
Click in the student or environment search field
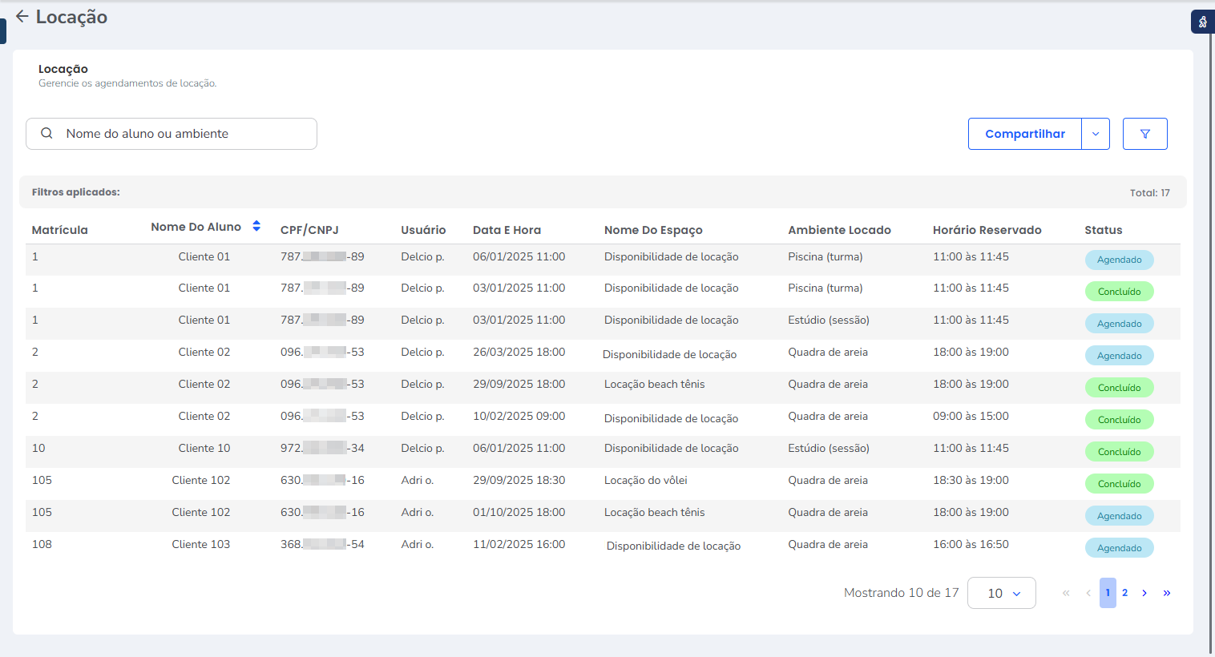click(x=184, y=134)
